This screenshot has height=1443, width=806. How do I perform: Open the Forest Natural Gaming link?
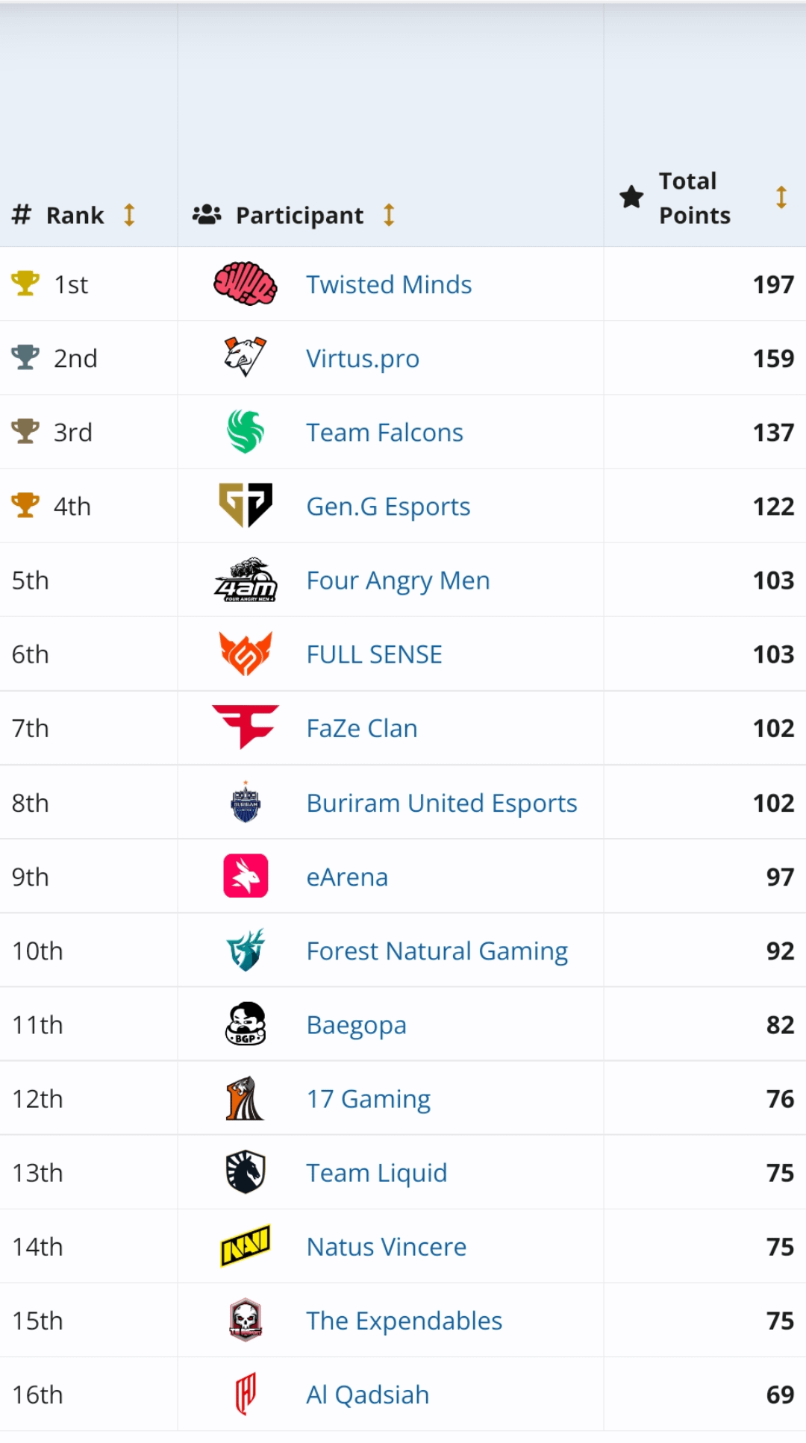click(x=437, y=951)
